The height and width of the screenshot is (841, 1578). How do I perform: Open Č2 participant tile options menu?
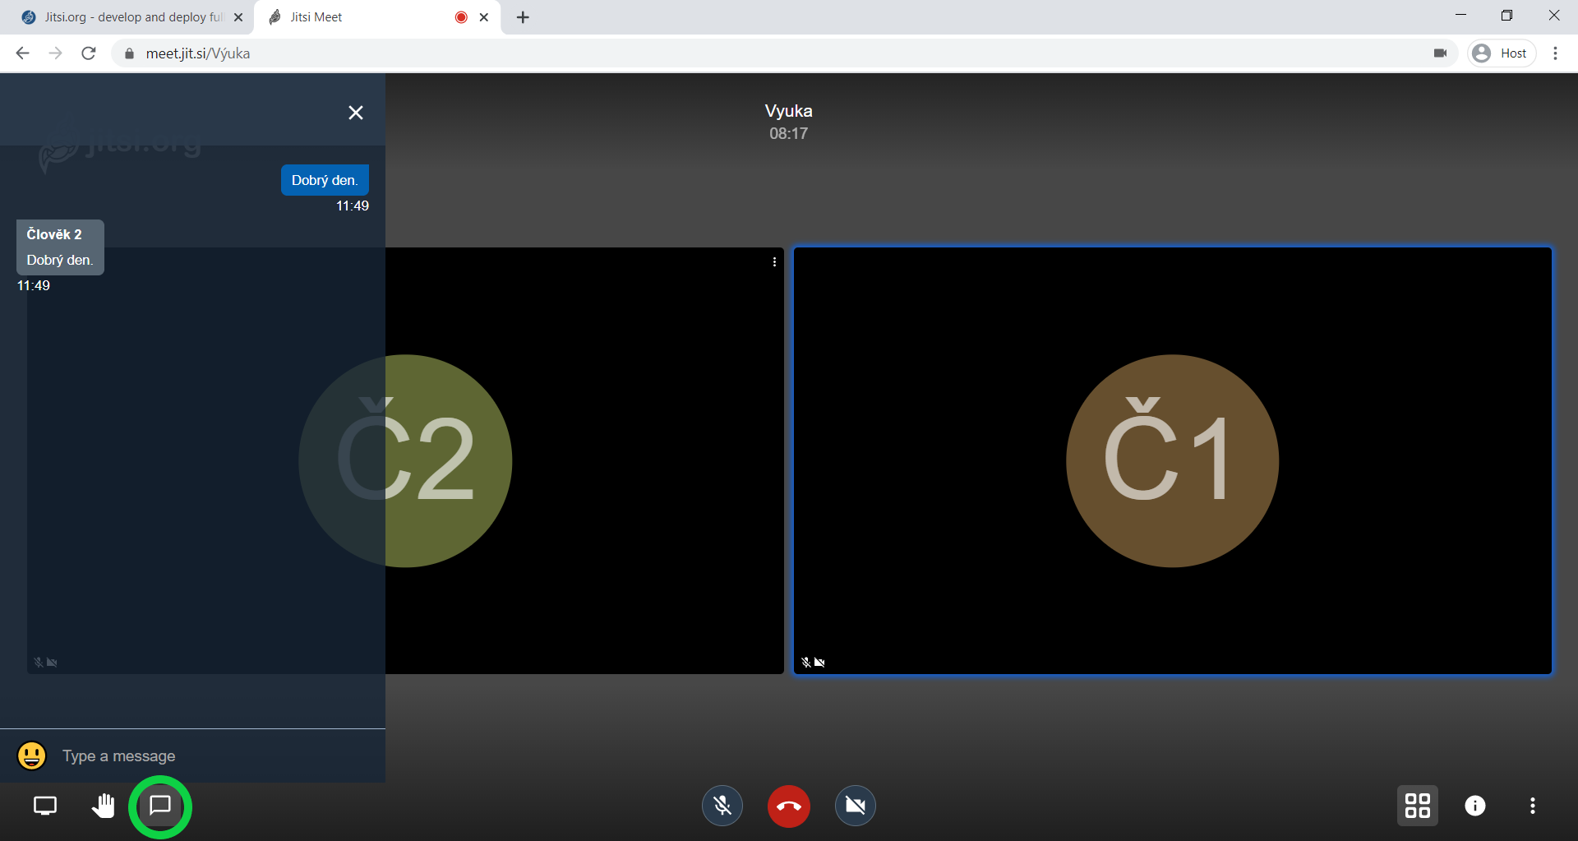(774, 262)
